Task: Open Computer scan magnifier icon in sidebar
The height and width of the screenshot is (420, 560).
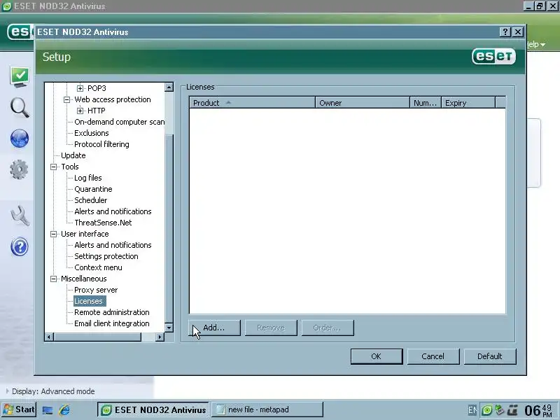Action: coord(20,108)
